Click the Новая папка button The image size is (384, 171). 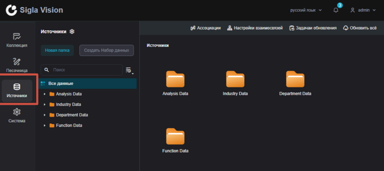point(57,50)
